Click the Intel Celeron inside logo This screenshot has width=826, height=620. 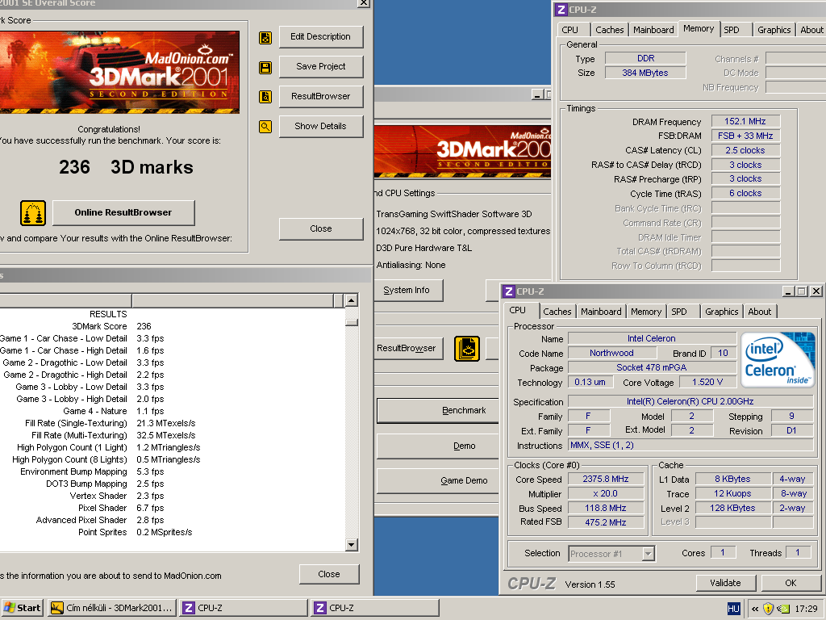[778, 358]
